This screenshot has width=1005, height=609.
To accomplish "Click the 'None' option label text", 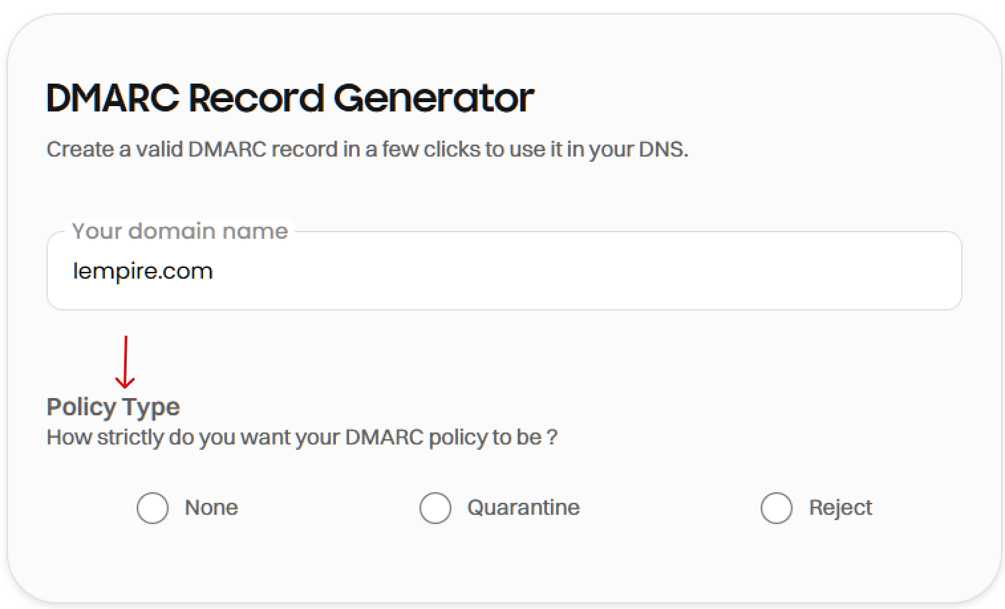I will tap(211, 507).
